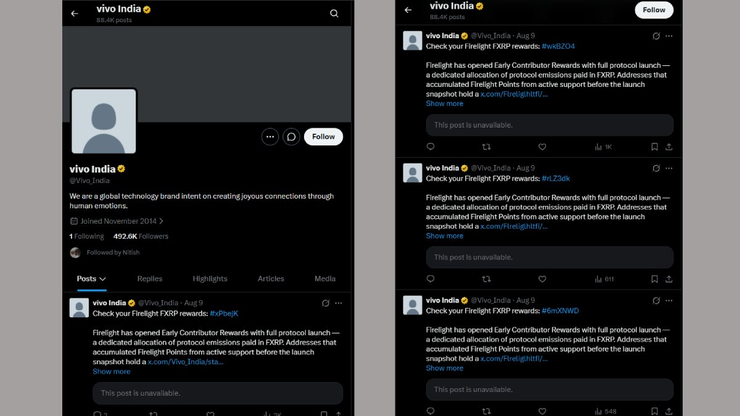Click unavailable post box under #6mXNWD
This screenshot has width=740, height=416.
click(549, 389)
